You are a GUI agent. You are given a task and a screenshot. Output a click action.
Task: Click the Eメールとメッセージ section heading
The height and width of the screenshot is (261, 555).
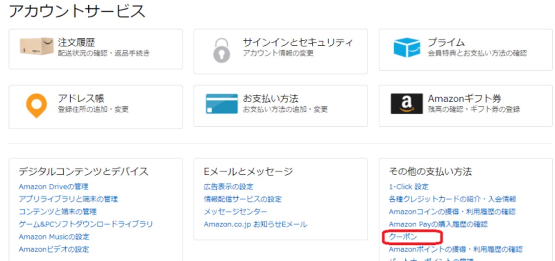248,172
